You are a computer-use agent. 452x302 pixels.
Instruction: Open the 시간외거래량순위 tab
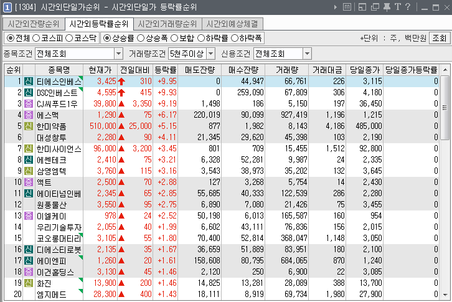click(167, 24)
